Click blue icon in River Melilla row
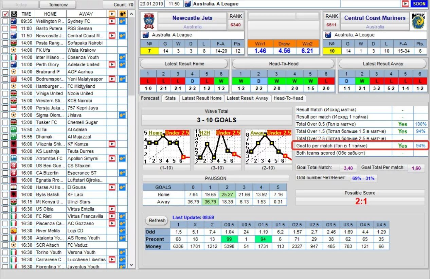The width and height of the screenshot is (430, 279). point(122,231)
